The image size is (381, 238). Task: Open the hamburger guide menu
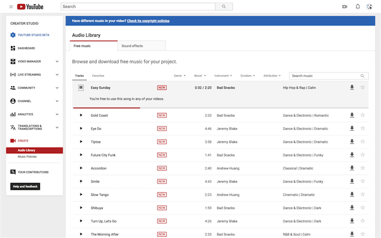click(11, 6)
